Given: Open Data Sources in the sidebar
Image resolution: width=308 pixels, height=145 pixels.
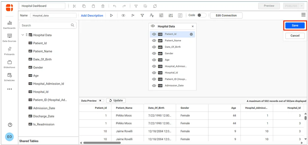Looking at the screenshot, I should [10, 38].
